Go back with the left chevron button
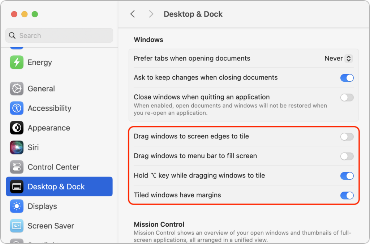Screen dimensions: 370x244 (133, 14)
